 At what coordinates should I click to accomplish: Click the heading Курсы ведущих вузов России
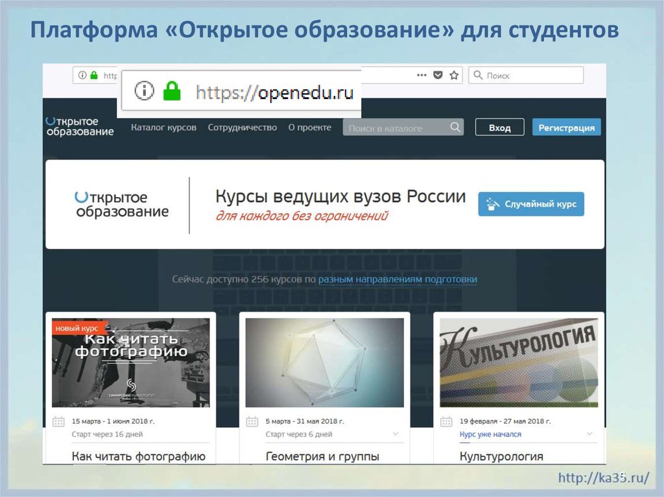pos(340,197)
